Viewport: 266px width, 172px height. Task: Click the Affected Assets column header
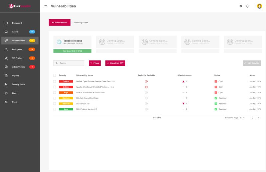coord(185,75)
